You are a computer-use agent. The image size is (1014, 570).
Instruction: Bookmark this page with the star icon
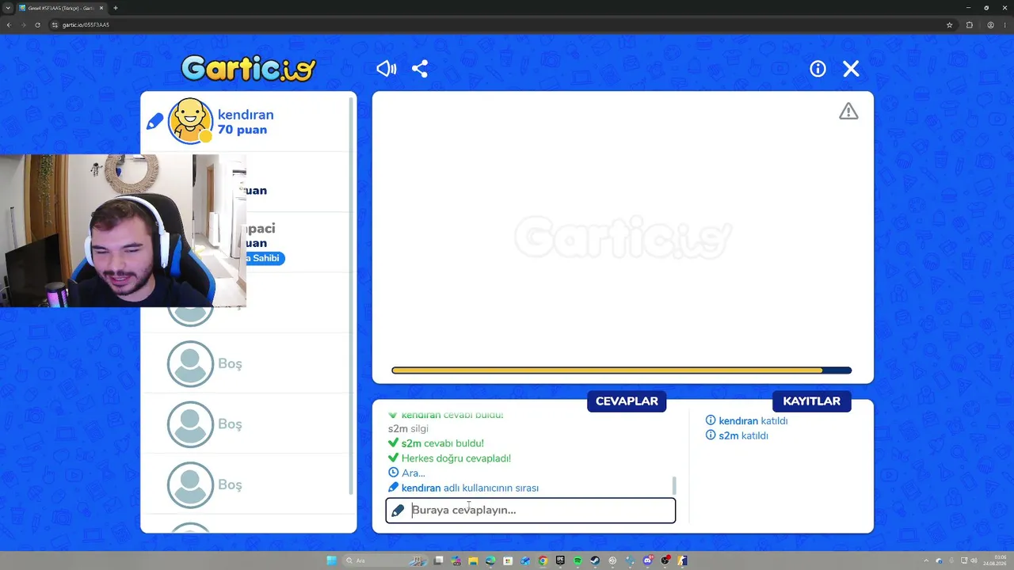949,25
